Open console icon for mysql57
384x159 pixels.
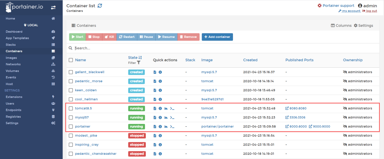(172, 118)
